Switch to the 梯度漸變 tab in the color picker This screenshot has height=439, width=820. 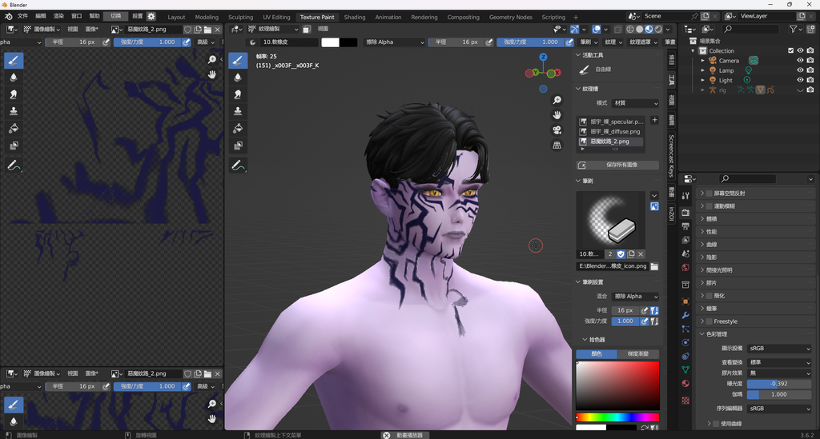[x=638, y=354]
